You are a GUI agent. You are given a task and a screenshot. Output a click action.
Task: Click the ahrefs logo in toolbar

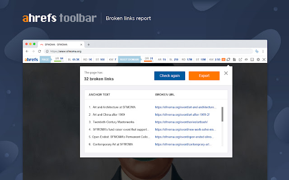pos(31,59)
